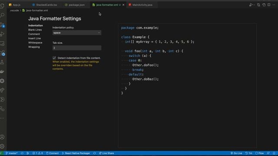This screenshot has width=278, height=156.
Task: Click the 'switch (a) {' preview line
Action: (140, 56)
